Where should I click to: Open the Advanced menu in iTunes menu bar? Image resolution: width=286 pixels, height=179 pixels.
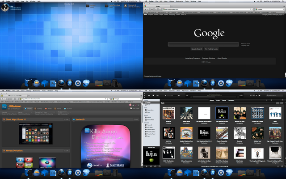click(x=185, y=90)
